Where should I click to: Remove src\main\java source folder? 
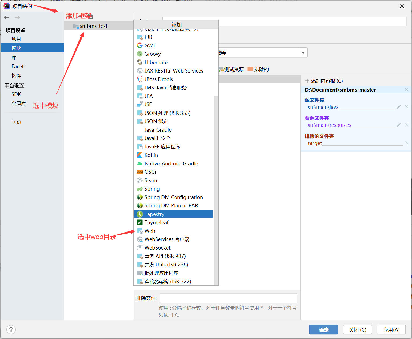click(407, 107)
